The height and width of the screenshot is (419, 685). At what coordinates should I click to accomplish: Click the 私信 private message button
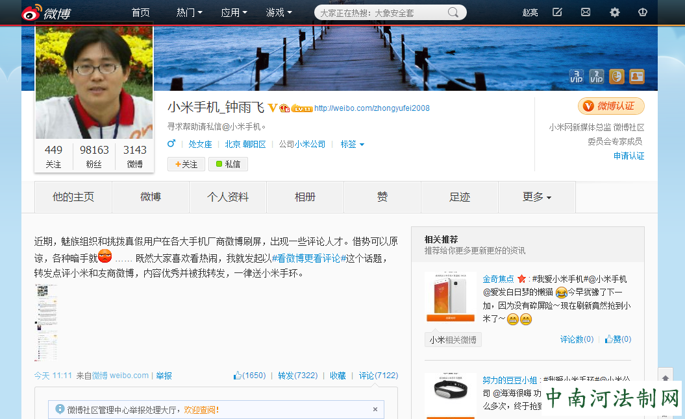(228, 164)
